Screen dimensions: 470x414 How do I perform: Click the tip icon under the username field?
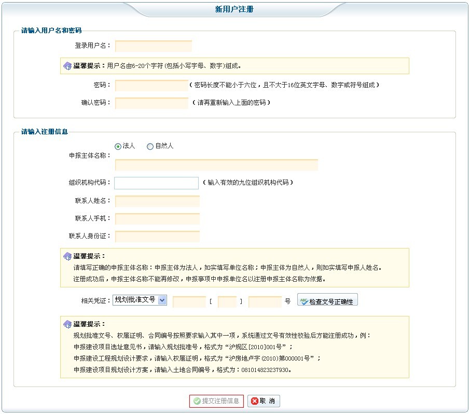(x=67, y=66)
